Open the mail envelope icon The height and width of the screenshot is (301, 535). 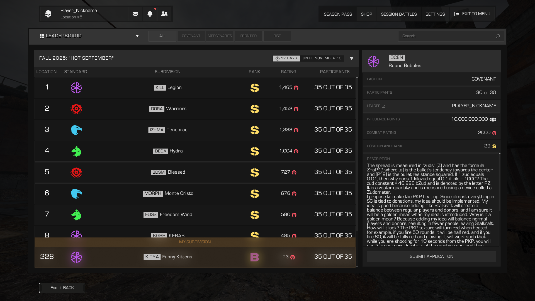point(135,14)
